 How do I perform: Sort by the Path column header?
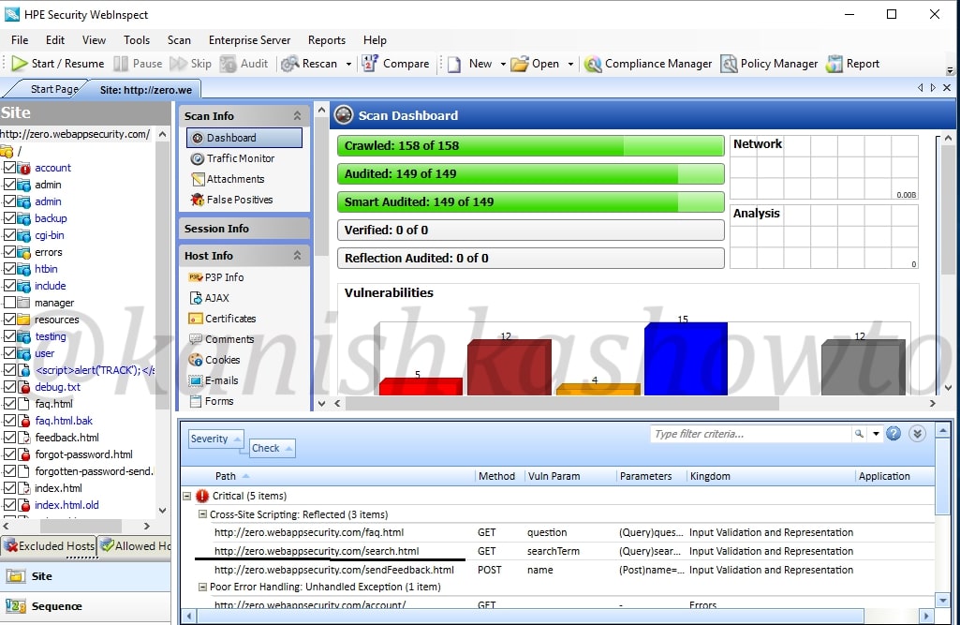click(x=226, y=476)
